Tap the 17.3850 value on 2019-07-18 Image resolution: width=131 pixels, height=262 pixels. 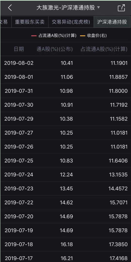[118, 244]
